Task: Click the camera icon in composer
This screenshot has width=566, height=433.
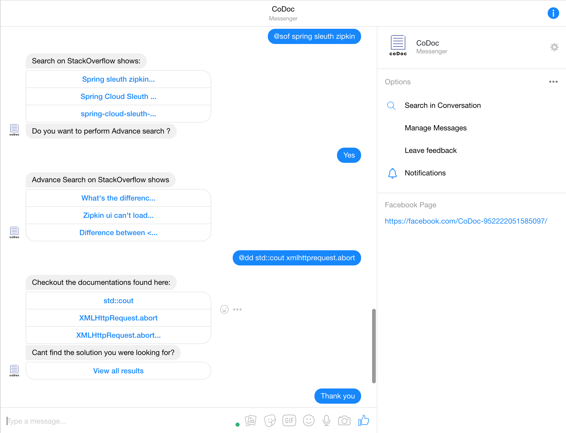Action: pos(344,421)
